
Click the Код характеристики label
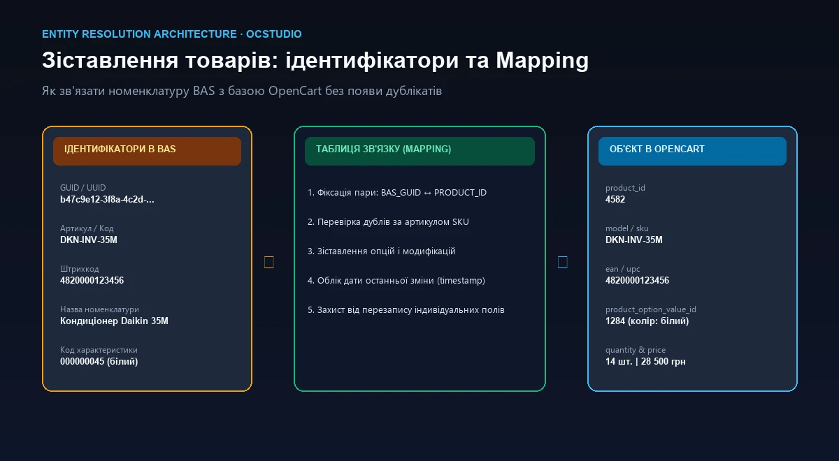coord(99,350)
